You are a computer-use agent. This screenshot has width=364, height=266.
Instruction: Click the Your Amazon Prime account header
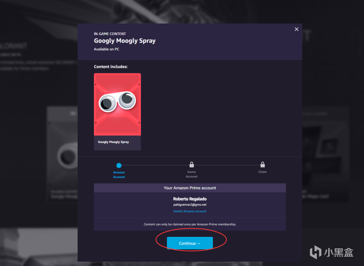tap(190, 188)
